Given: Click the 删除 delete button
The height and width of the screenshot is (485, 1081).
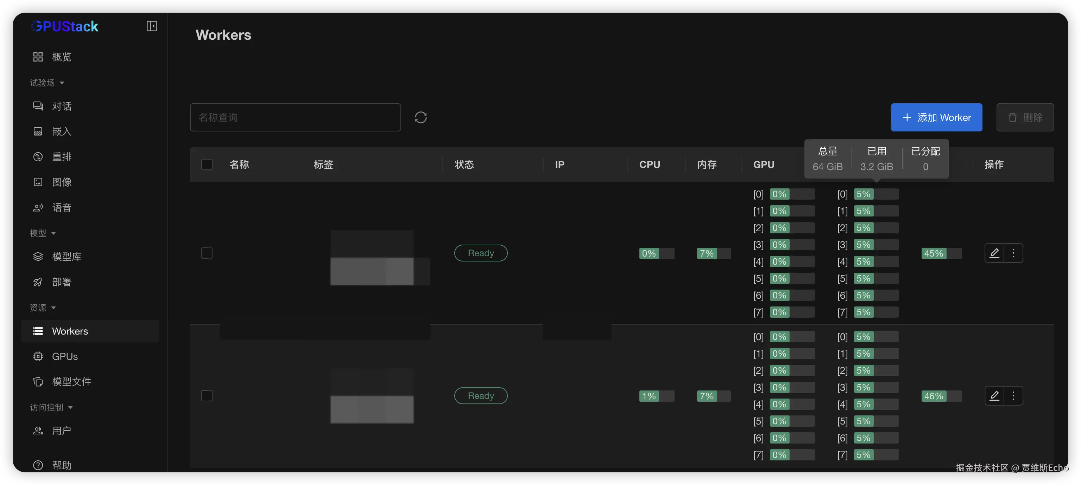Looking at the screenshot, I should pyautogui.click(x=1025, y=117).
